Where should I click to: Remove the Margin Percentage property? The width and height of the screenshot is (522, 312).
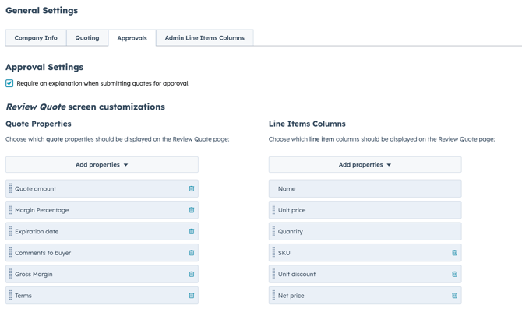[x=191, y=210]
